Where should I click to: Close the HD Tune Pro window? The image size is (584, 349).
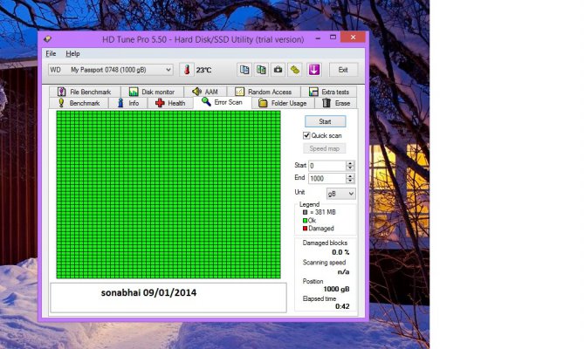[x=353, y=38]
